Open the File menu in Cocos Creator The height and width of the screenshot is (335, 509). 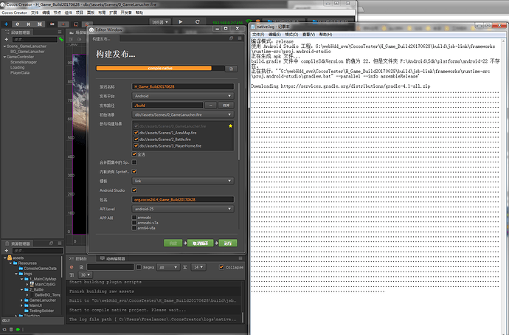35,13
